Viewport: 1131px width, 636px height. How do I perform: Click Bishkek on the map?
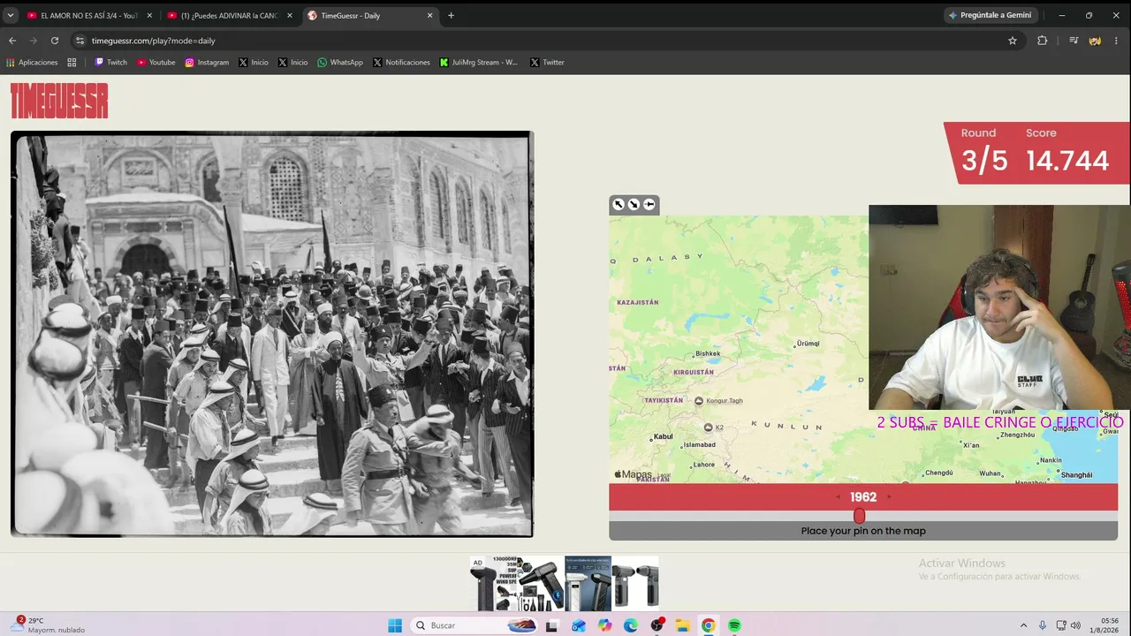707,353
